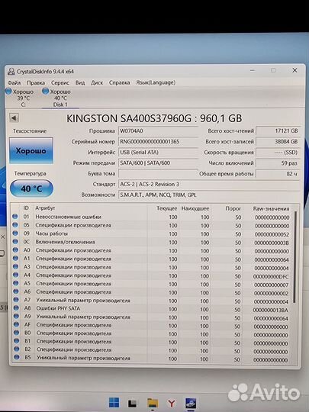
Task: Open the Файл menu
Action: [x=14, y=82]
